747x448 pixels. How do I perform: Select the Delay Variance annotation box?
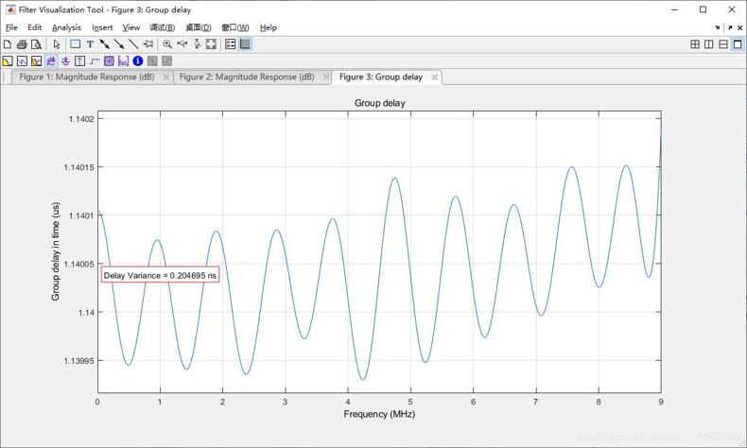point(160,275)
